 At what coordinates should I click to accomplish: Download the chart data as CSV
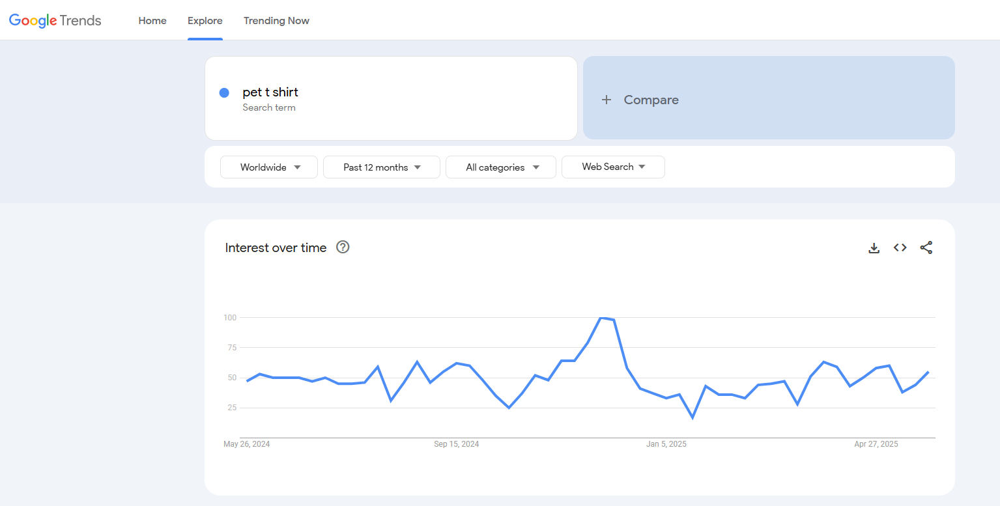874,247
